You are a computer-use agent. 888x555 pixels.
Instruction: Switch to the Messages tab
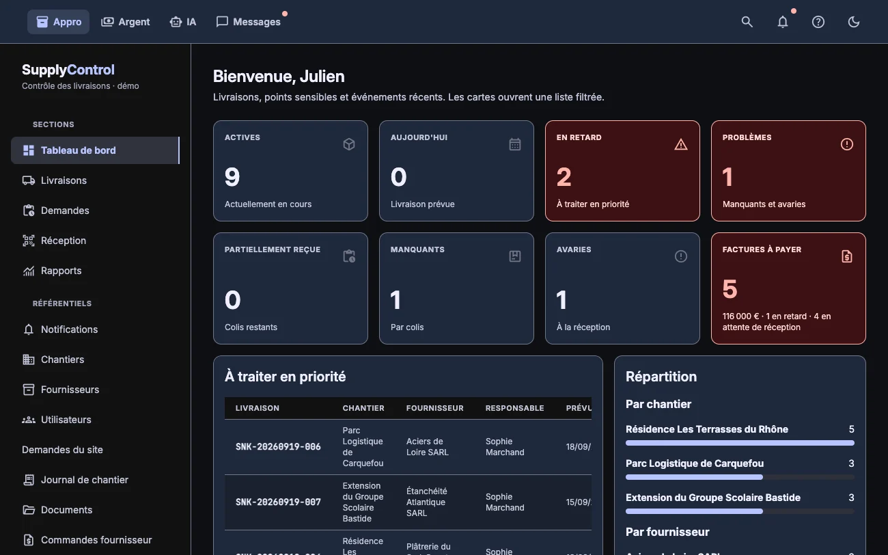pyautogui.click(x=249, y=22)
